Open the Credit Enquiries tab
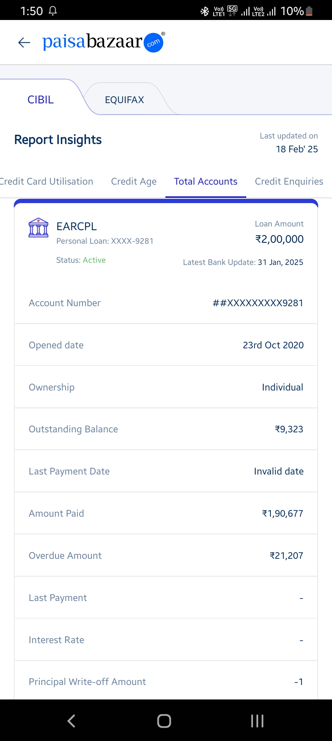The height and width of the screenshot is (741, 332). coord(289,182)
